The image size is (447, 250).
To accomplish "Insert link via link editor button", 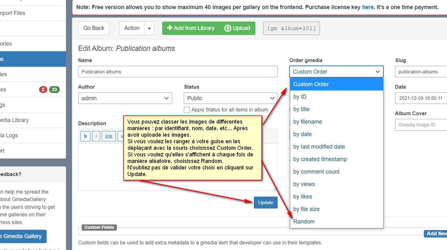I will coord(109,136).
